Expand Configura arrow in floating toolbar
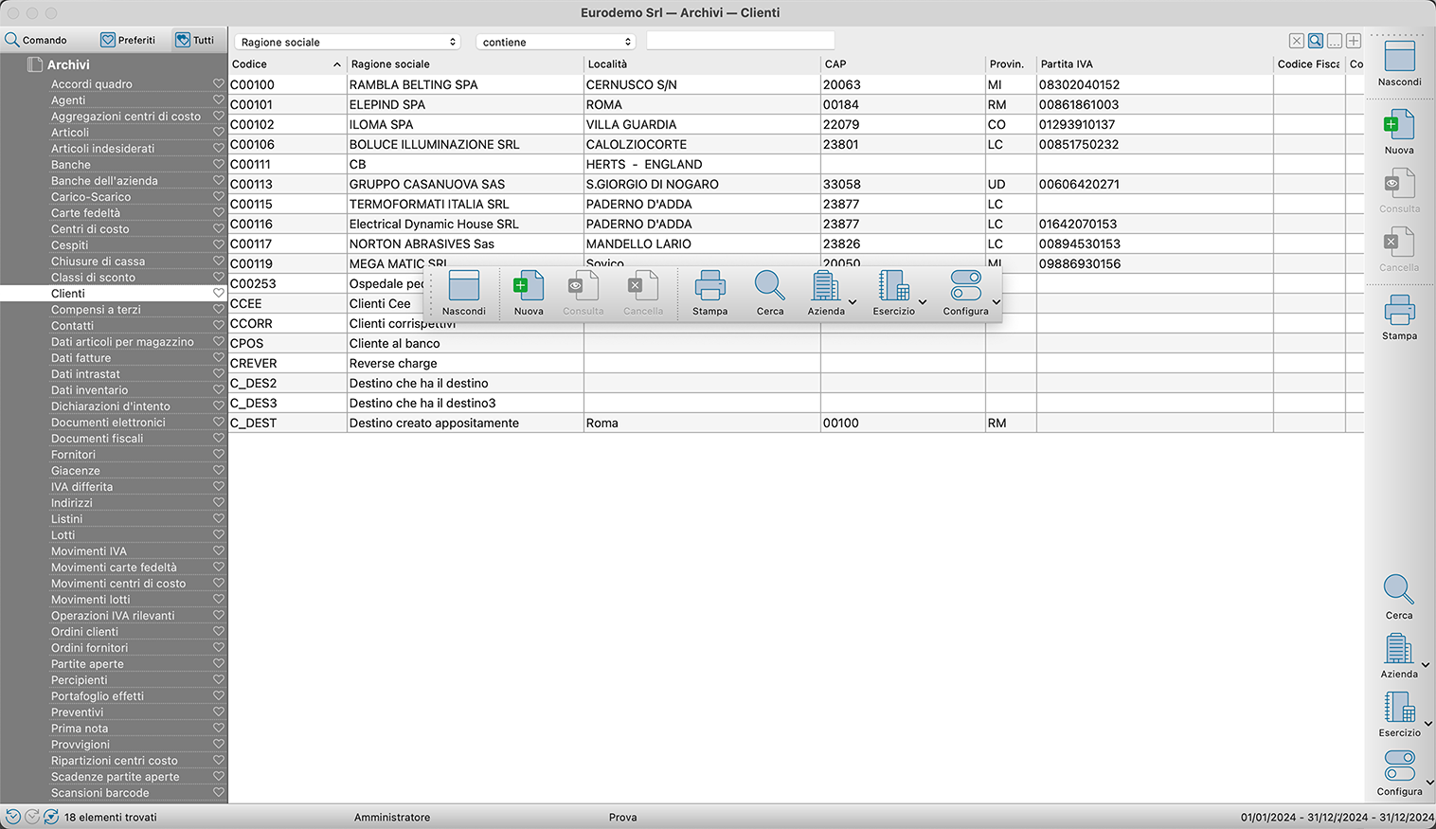 [996, 302]
